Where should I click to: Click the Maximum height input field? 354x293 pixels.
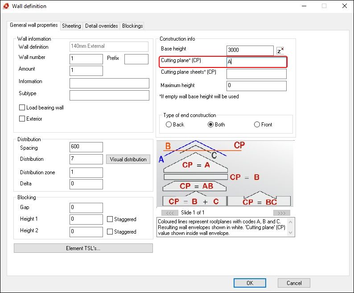click(x=256, y=86)
